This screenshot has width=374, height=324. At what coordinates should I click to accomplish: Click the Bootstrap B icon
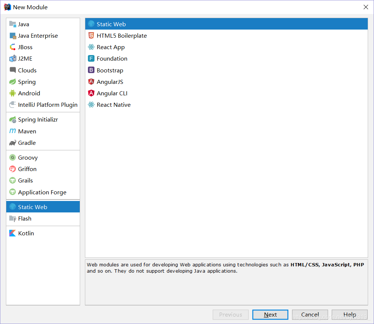[x=91, y=70]
